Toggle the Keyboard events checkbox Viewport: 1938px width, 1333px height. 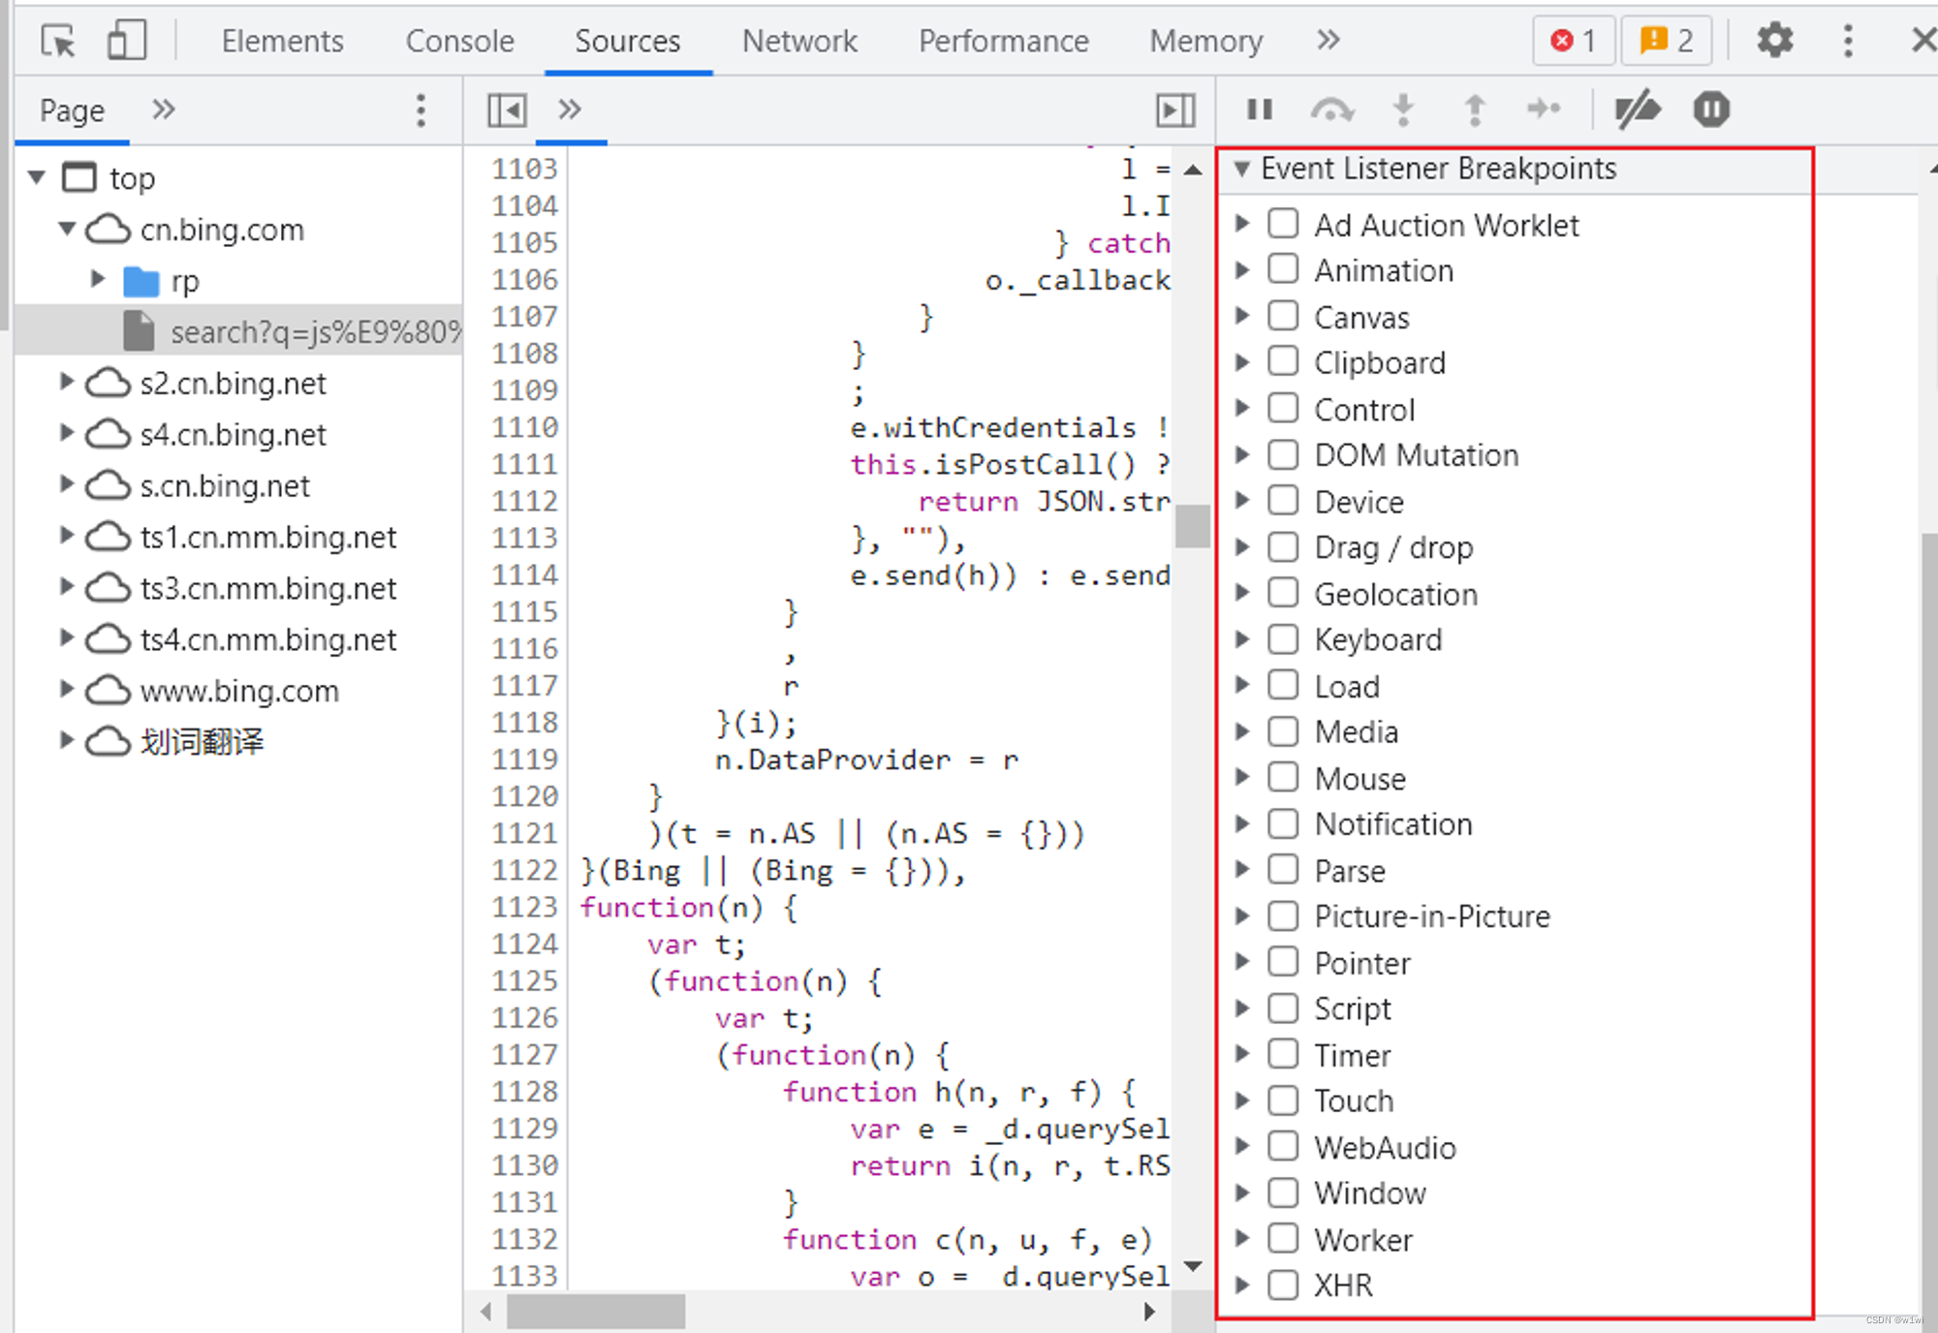(x=1283, y=638)
